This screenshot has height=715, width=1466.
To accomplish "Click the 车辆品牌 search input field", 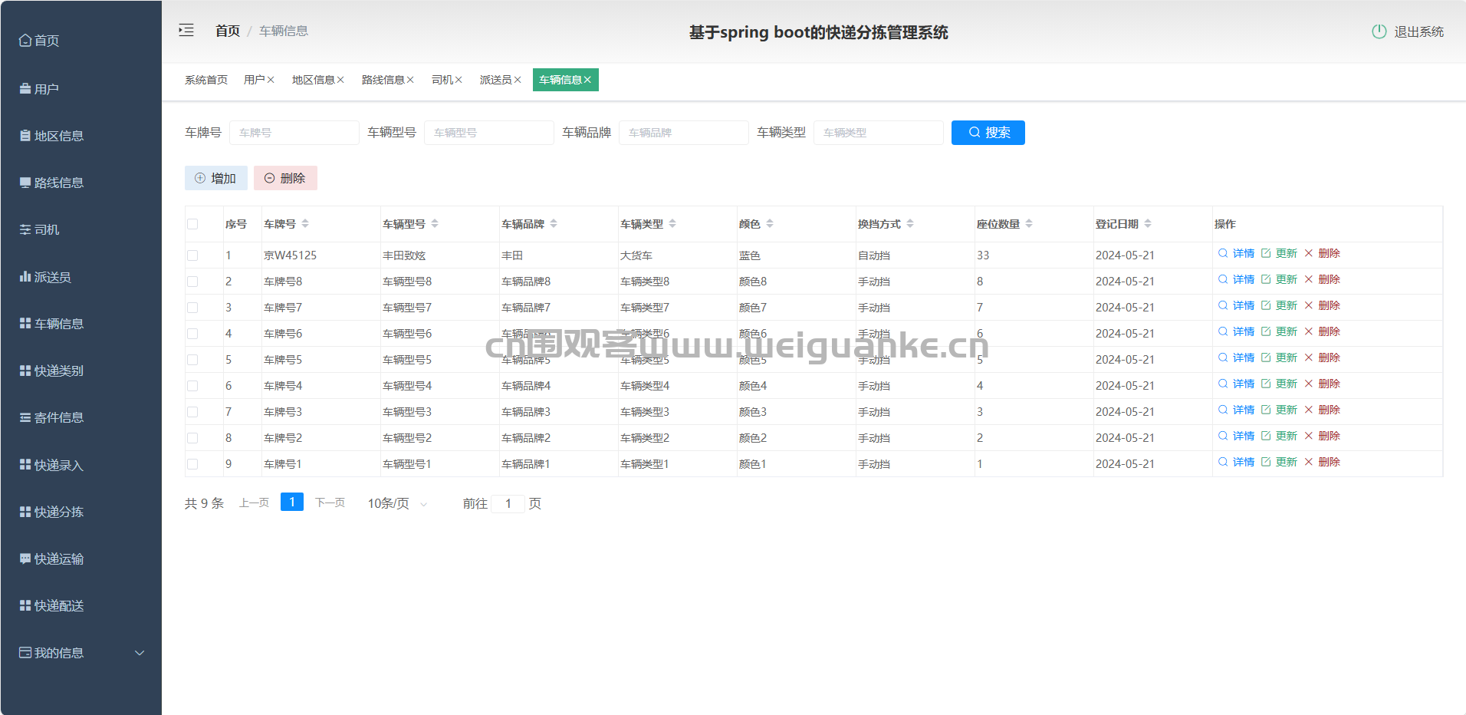I will (683, 133).
